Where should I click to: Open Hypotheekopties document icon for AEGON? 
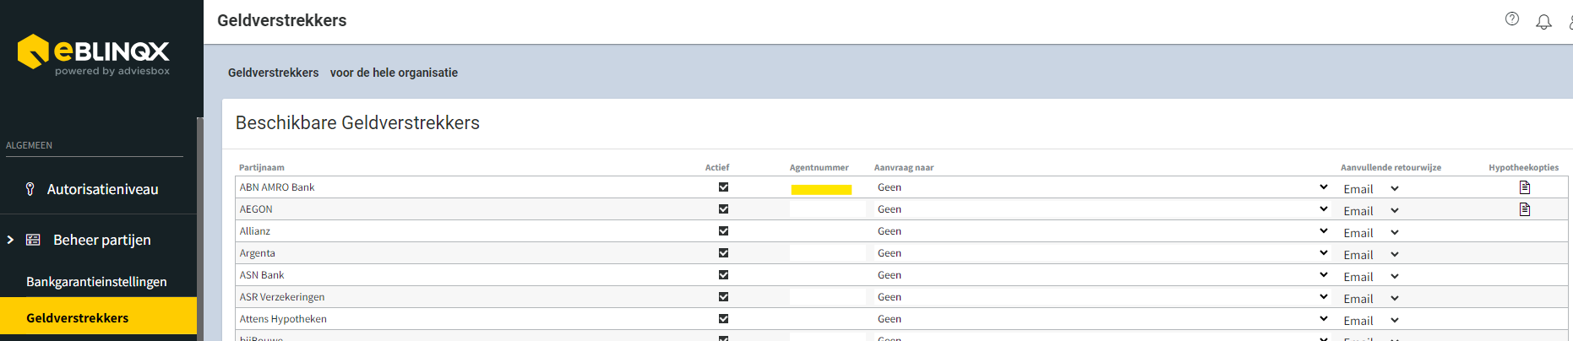(x=1525, y=209)
